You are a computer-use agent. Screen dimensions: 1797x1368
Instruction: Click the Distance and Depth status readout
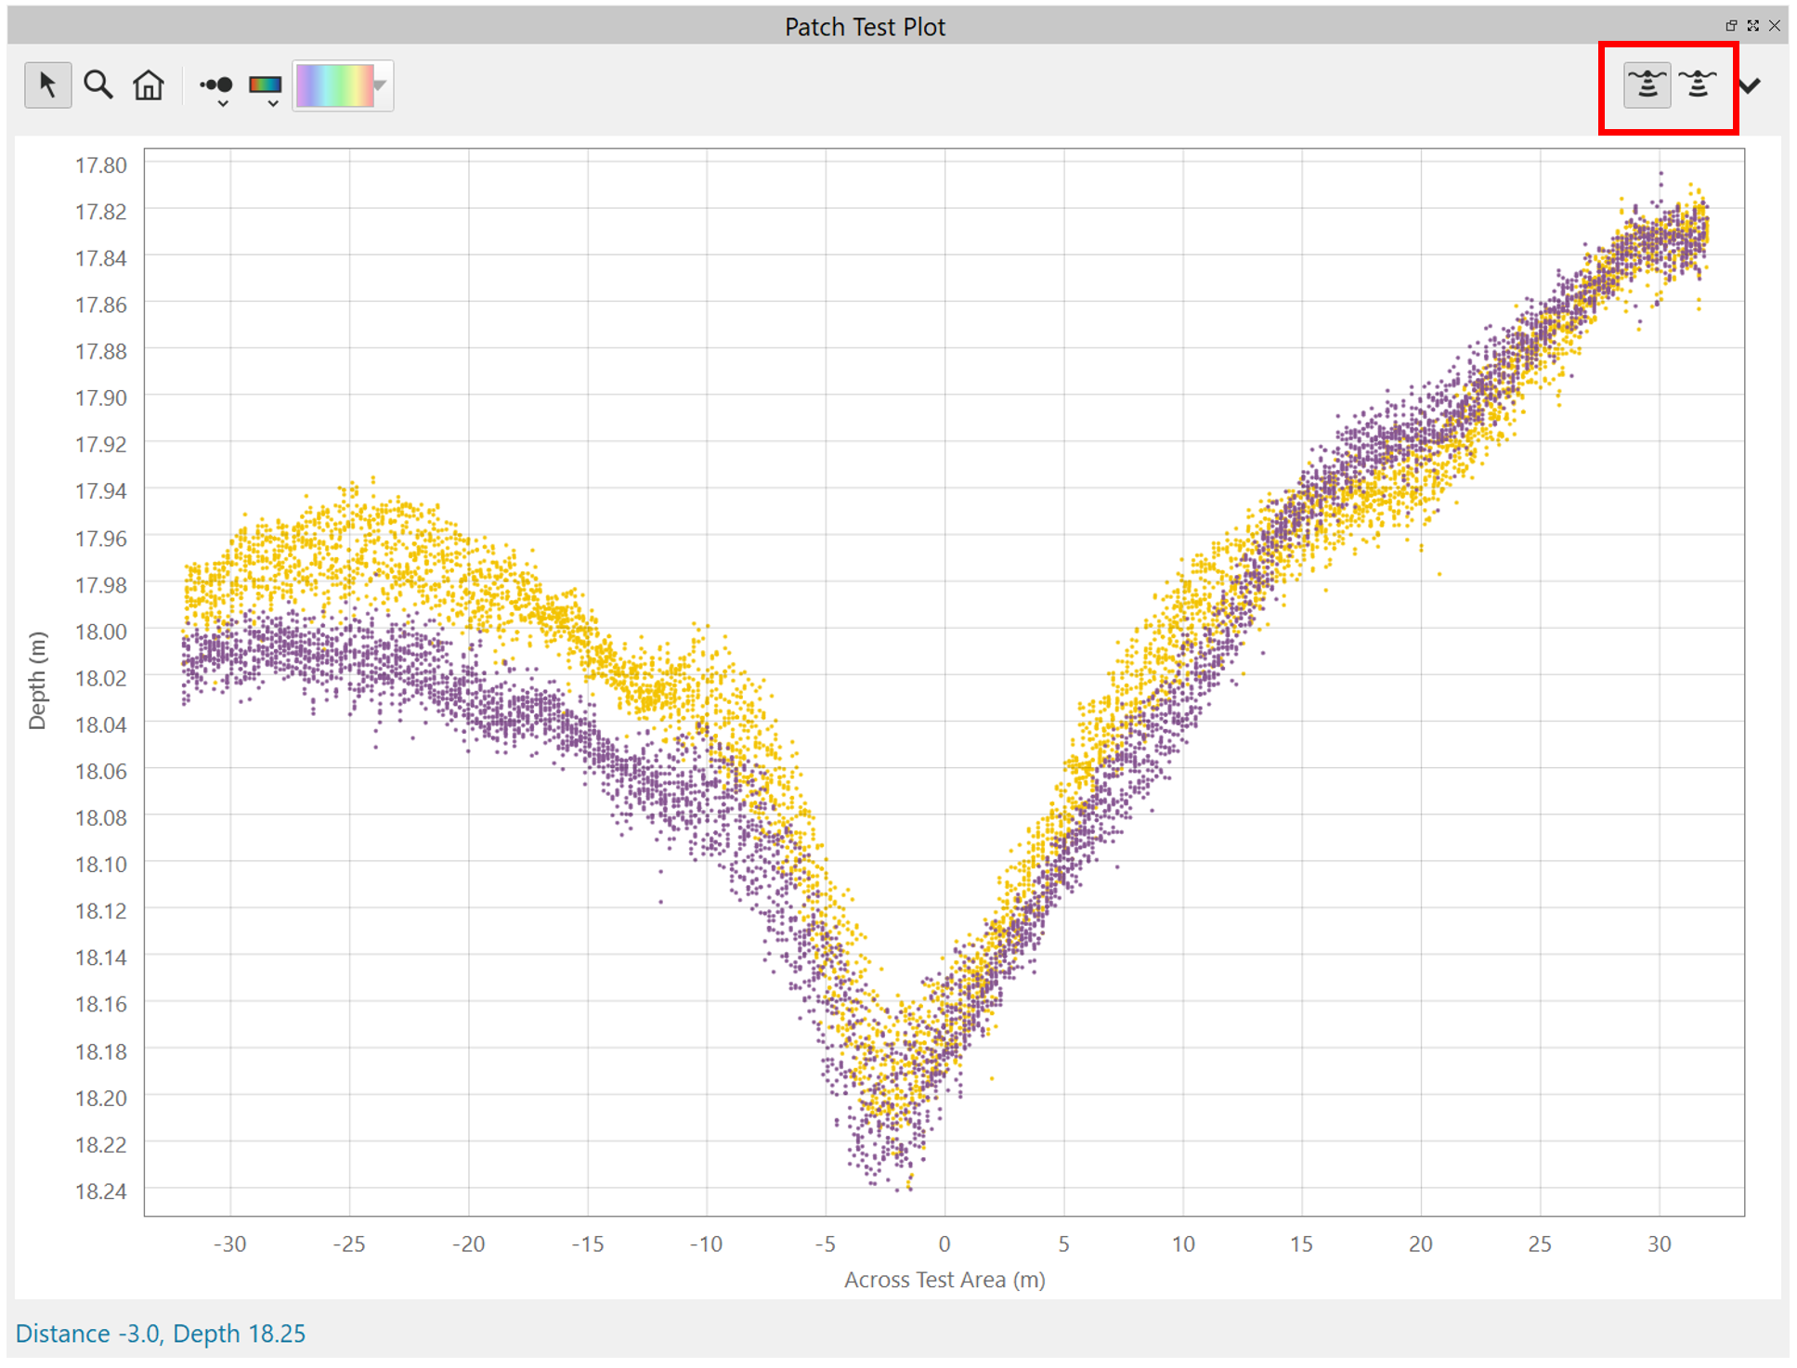161,1334
